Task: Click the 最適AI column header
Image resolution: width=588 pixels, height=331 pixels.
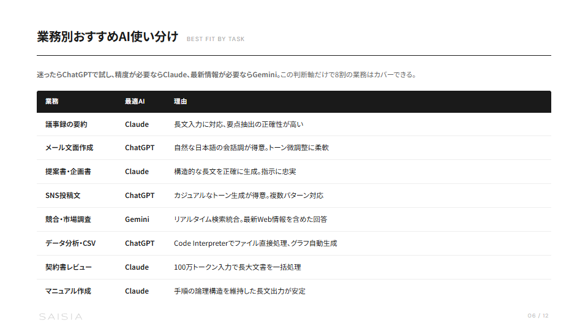Action: pos(135,101)
